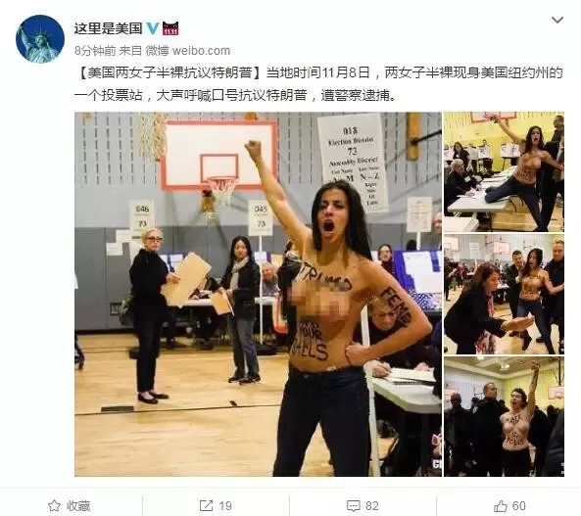Click the 收藏 star icon
581x516 pixels.
pos(55,505)
